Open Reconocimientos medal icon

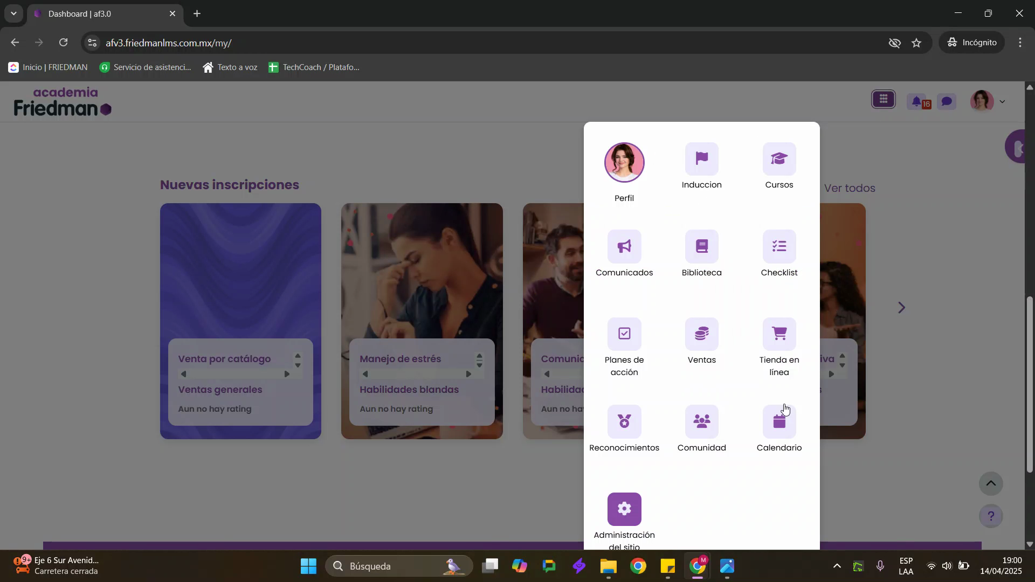pos(624,421)
